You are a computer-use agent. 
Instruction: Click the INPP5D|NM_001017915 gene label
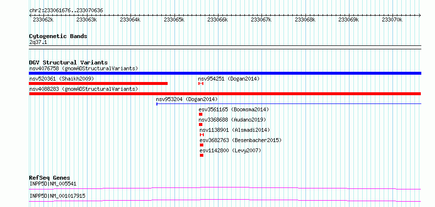click(57, 196)
